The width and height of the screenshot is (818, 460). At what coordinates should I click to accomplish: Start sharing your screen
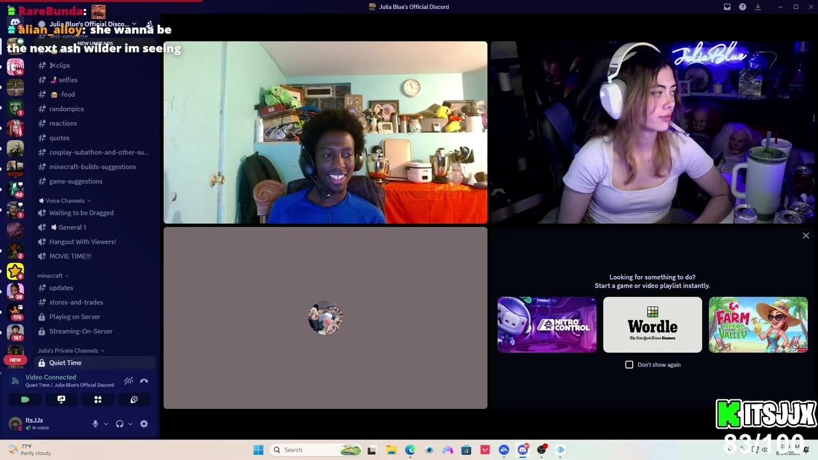[61, 399]
